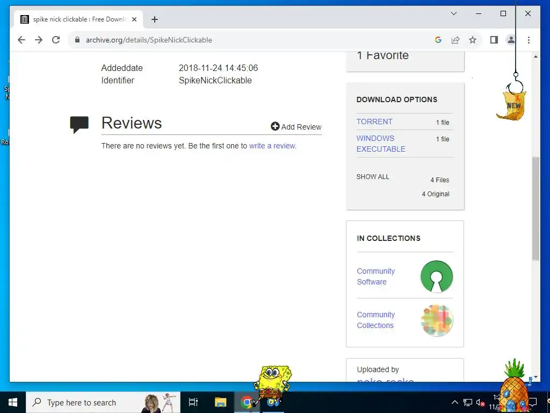The width and height of the screenshot is (550, 413).
Task: Click the page vertical scrollbar thumb
Action: 535,209
